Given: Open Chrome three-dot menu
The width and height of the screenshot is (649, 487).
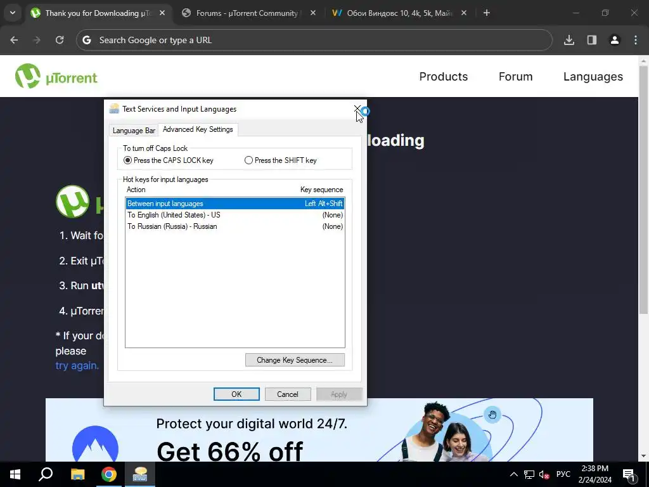Looking at the screenshot, I should tap(636, 40).
